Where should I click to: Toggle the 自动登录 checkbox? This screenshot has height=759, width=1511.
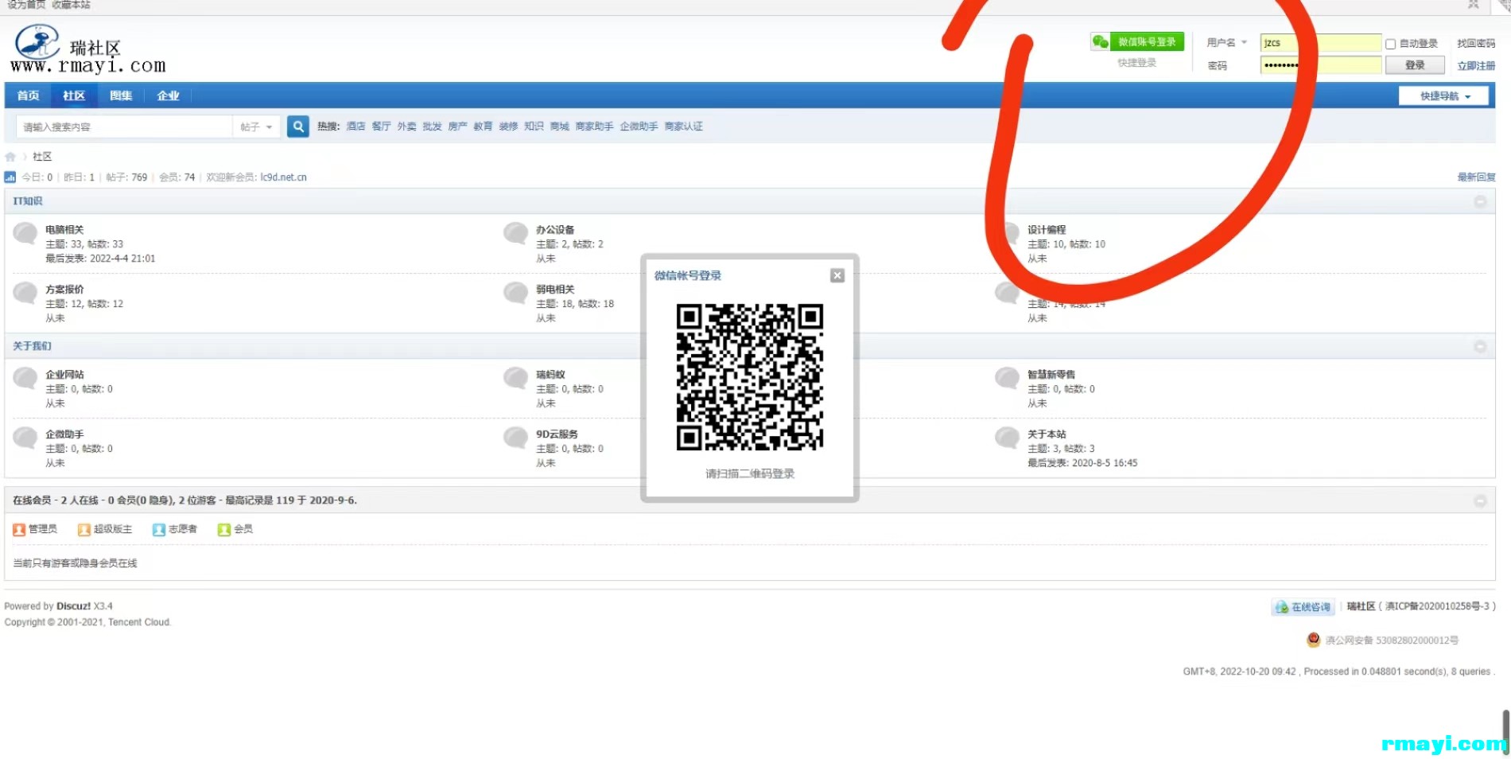point(1390,45)
